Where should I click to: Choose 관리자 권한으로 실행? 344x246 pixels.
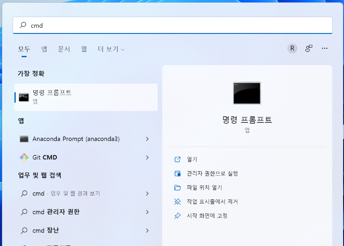click(x=212, y=173)
